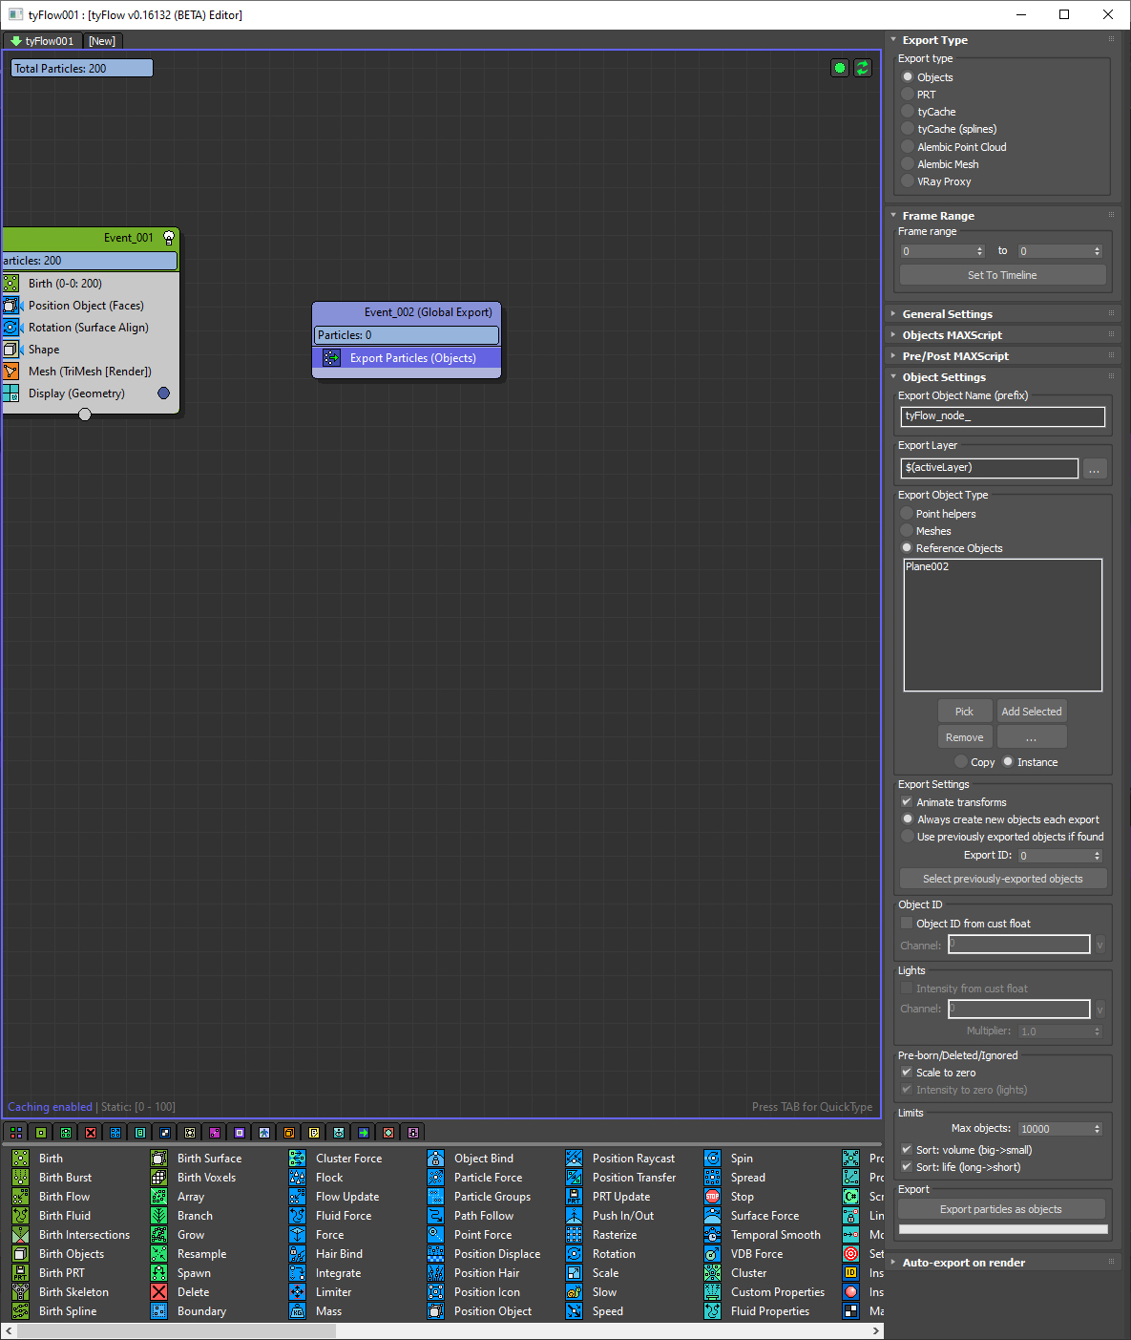This screenshot has height=1340, width=1131.
Task: Open the Export Layer browse button
Action: pyautogui.click(x=1095, y=468)
